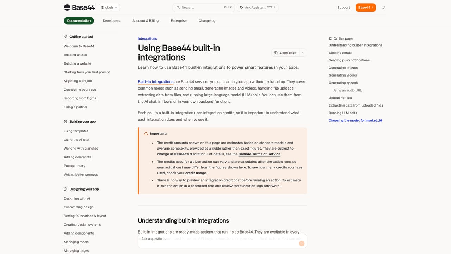Screen dimensions: 451x254
Task: Open Using the AI chat page
Action: coord(76,140)
